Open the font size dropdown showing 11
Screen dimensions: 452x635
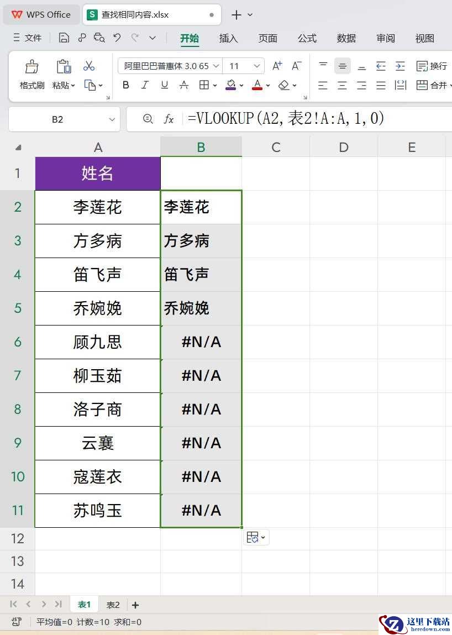256,66
